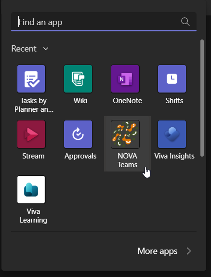This screenshot has height=277, width=211.
Task: Open the Approvals app icon
Action: tap(78, 134)
